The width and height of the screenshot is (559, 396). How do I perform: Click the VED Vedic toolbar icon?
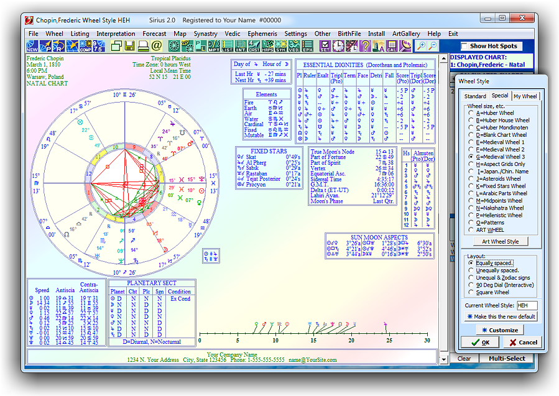coord(294,46)
